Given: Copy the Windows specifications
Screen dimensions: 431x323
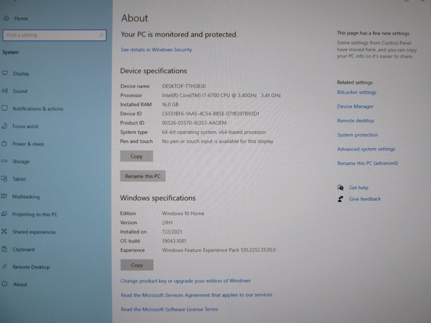Looking at the screenshot, I should pyautogui.click(x=137, y=265).
